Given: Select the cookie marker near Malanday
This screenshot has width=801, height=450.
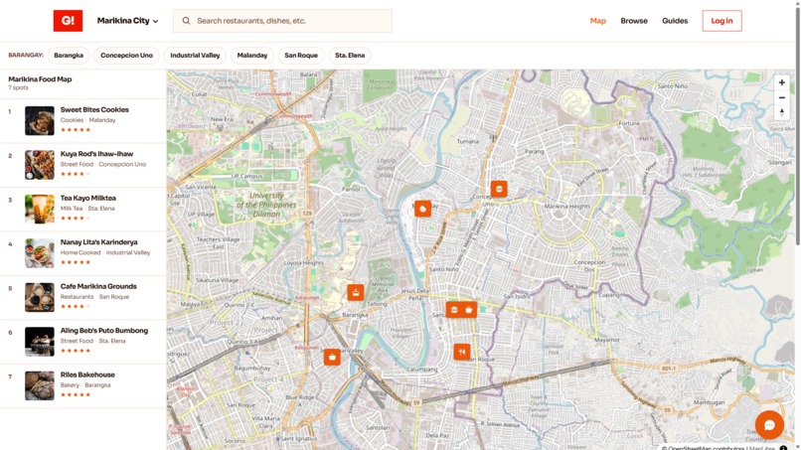Looking at the screenshot, I should coord(423,209).
